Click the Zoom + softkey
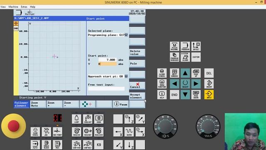This screenshot has height=150, width=266. coord(54,104)
